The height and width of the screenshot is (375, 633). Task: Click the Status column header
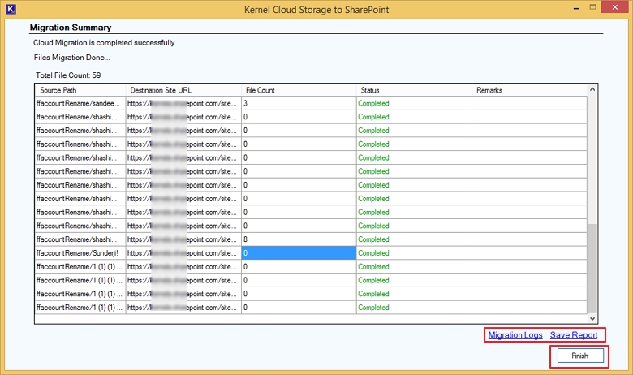click(414, 90)
